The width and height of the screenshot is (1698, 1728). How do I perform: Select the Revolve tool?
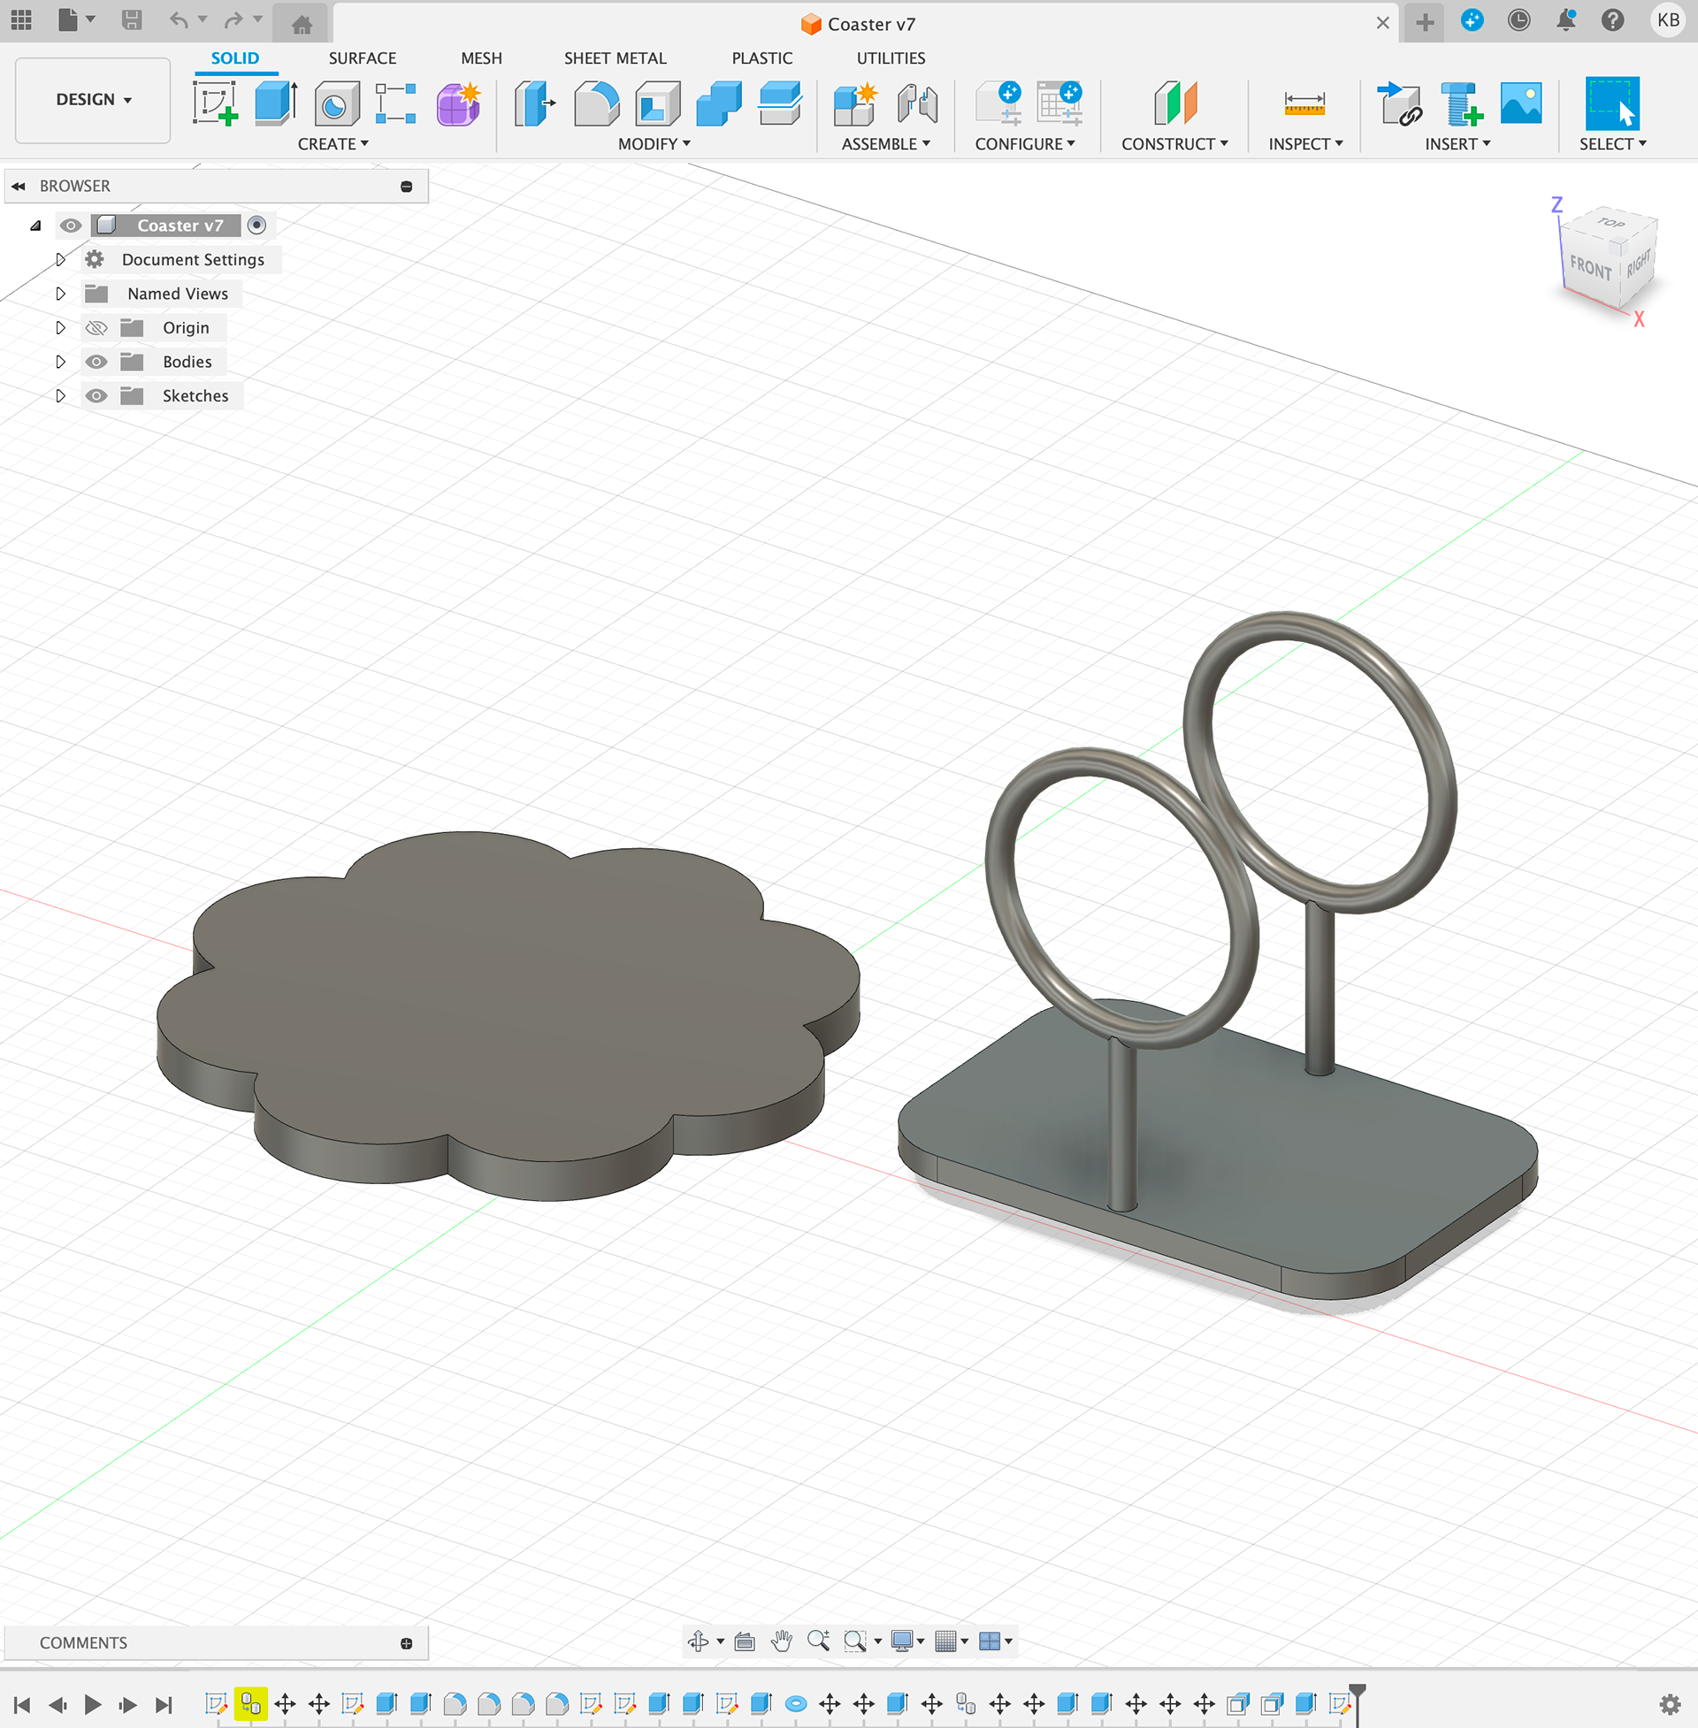coord(336,103)
